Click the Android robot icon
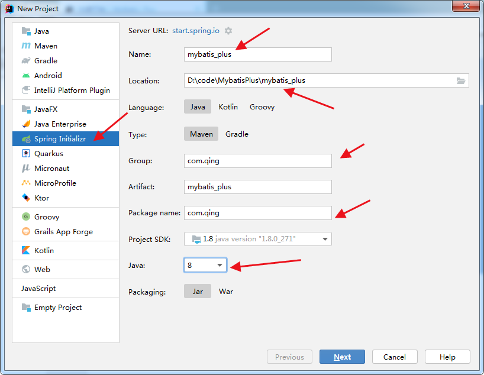 coord(26,75)
